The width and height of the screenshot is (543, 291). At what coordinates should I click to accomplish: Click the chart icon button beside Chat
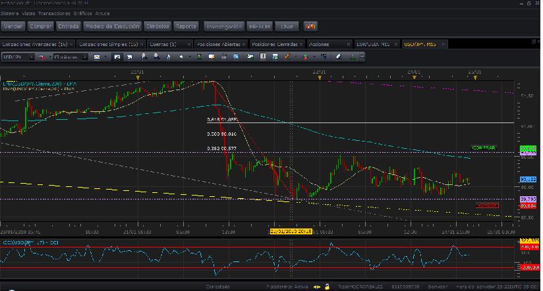pyautogui.click(x=310, y=26)
